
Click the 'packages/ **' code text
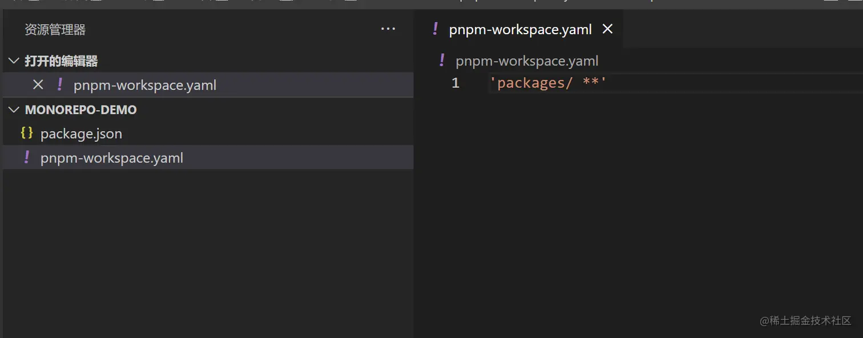(x=548, y=83)
